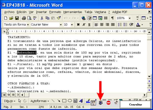This screenshot has height=110, width=153.
Task: Toggle italic (K) formatting
Action: coord(84,24)
